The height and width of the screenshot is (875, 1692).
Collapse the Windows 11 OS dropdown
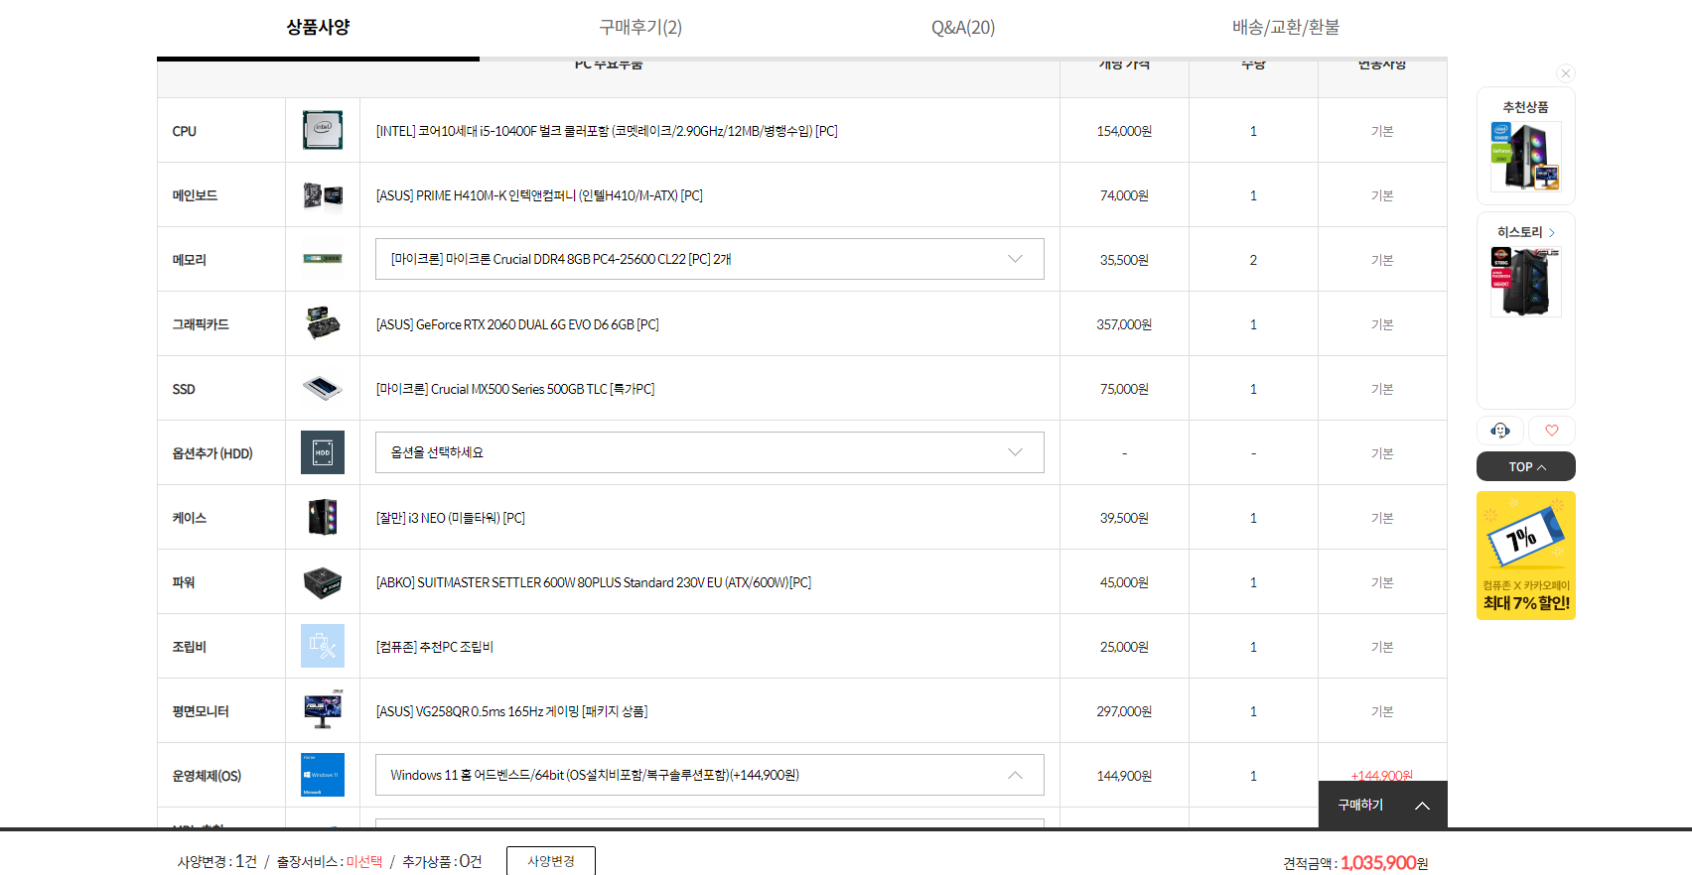pyautogui.click(x=710, y=775)
